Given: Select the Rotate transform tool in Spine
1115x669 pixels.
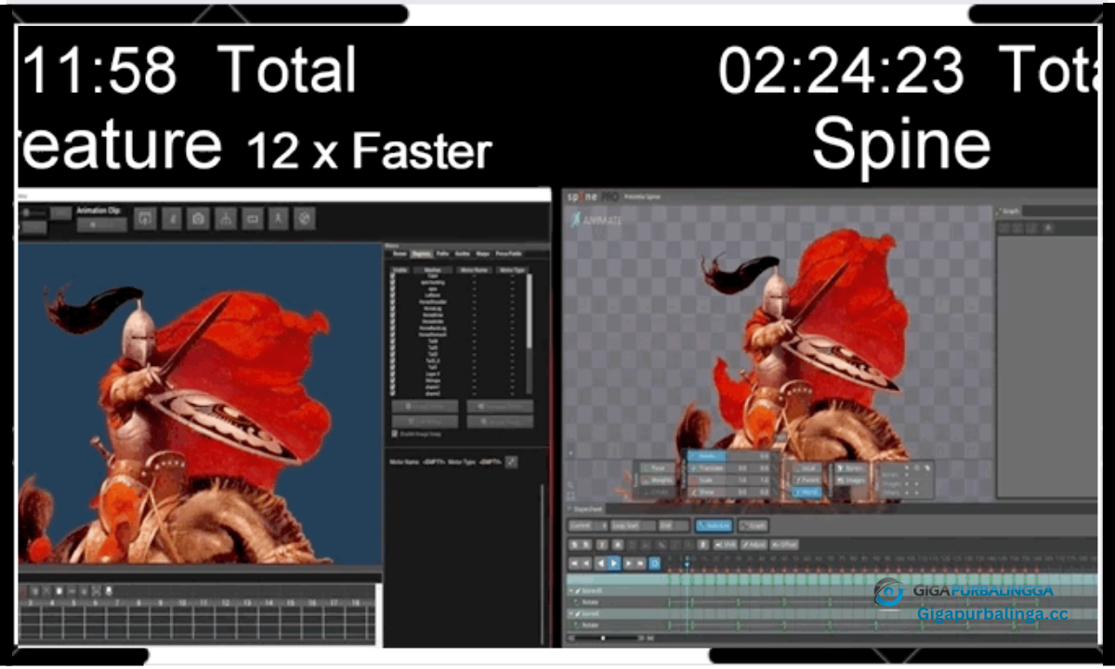Looking at the screenshot, I should click(x=706, y=456).
